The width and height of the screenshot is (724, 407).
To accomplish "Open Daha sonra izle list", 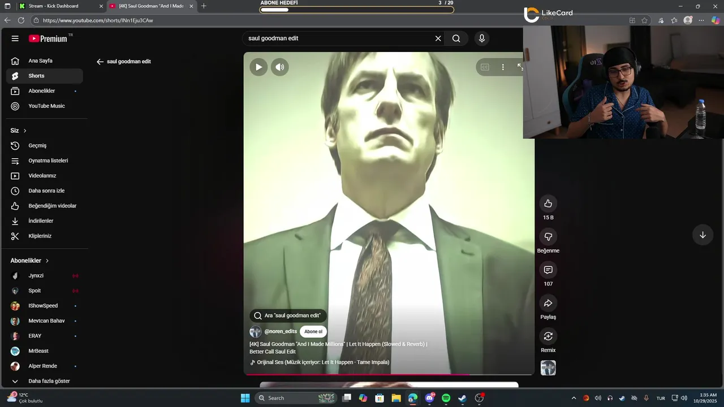I will coord(44,190).
